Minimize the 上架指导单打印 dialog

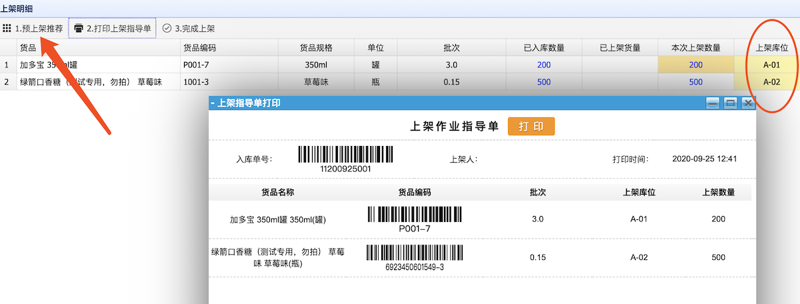point(713,103)
